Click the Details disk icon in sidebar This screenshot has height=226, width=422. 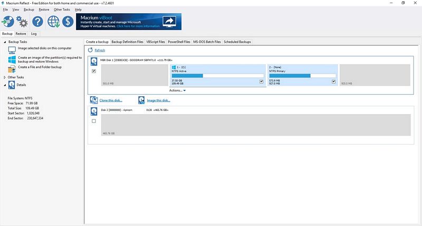click(x=12, y=85)
